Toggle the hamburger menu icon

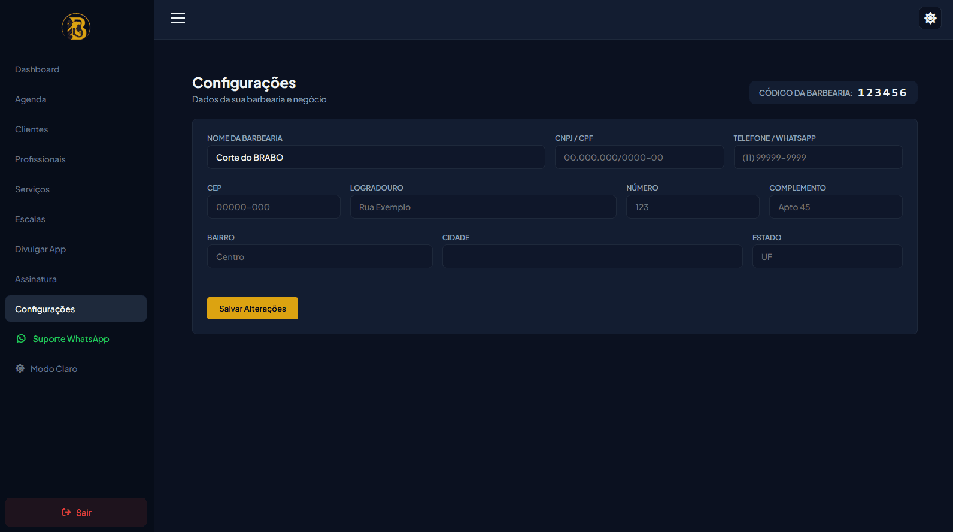178,18
